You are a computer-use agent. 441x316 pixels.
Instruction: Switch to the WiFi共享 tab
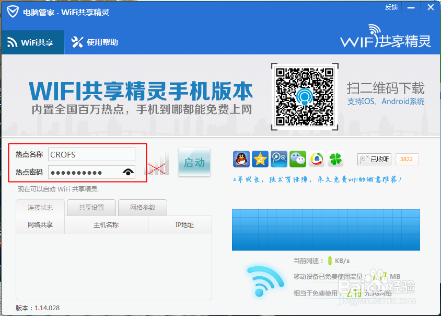(x=32, y=42)
